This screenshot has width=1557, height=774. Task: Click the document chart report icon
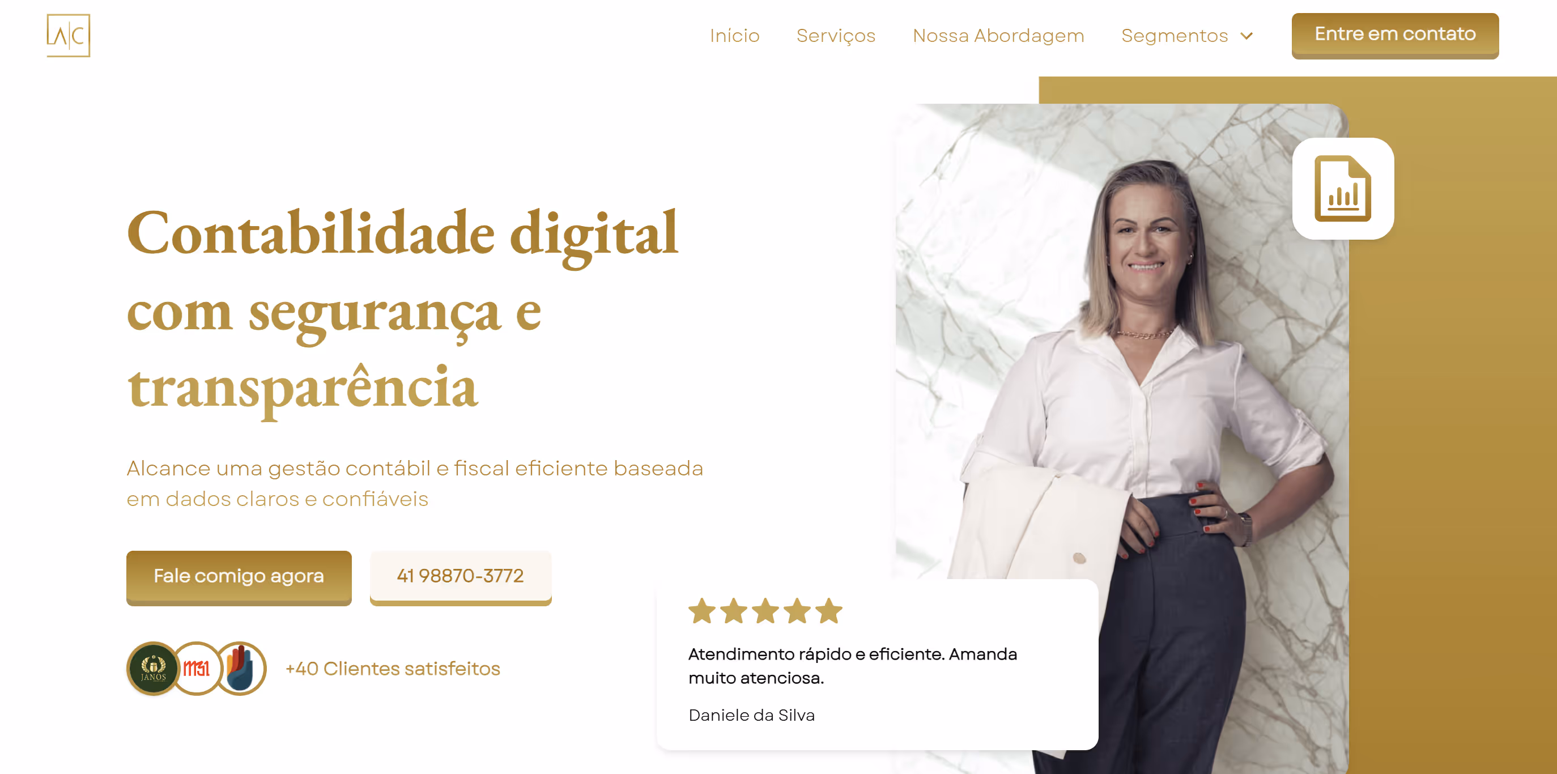(1342, 189)
